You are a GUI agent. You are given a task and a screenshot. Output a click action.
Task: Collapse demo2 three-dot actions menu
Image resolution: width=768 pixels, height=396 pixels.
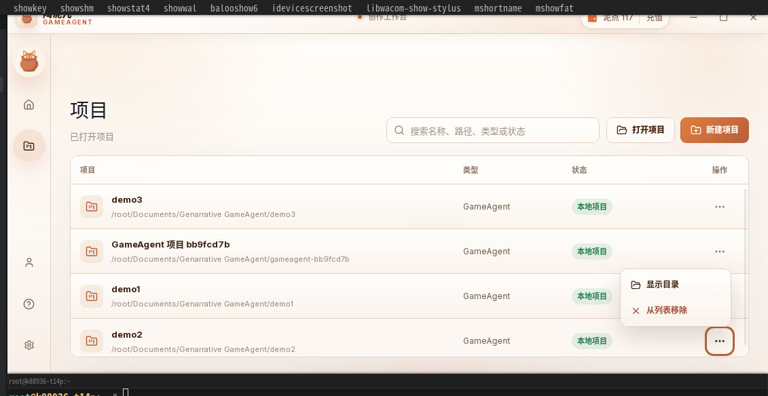click(x=720, y=341)
